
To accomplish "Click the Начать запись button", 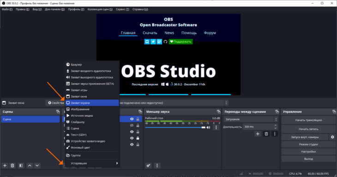I will [308, 129].
